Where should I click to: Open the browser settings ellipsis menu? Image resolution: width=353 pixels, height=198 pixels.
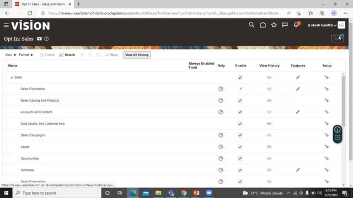346,13
